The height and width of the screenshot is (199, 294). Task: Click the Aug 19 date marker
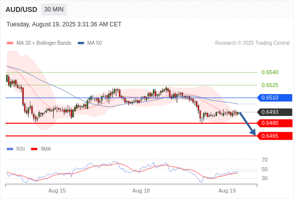point(227,191)
